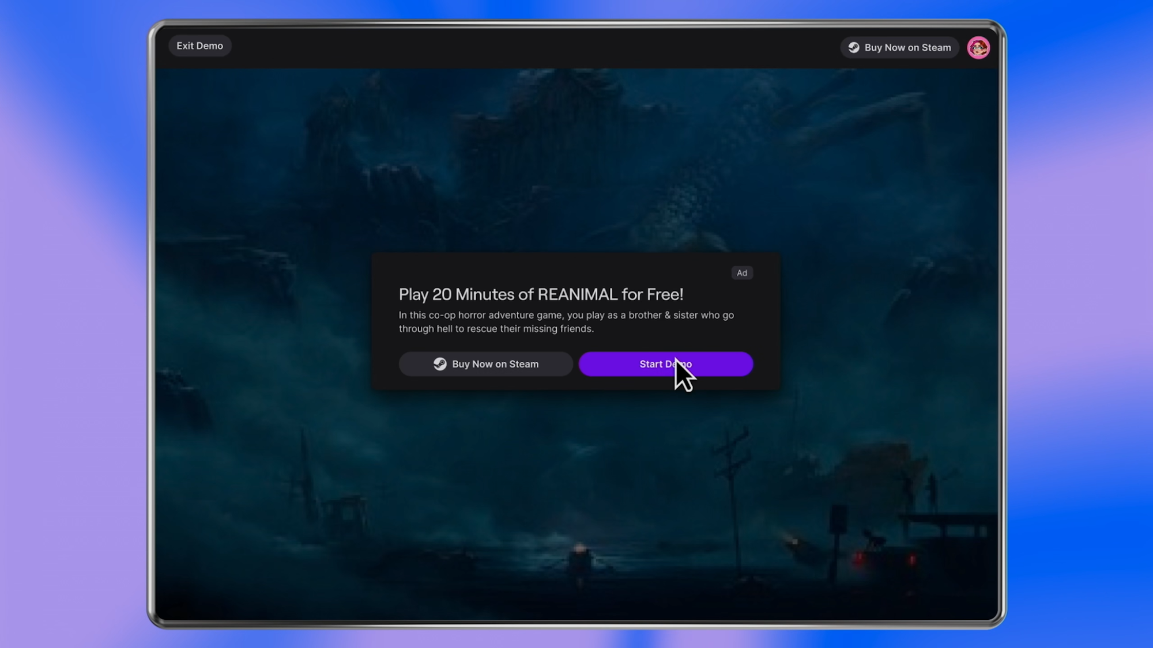Click Buy Now on Steam in top bar

pos(899,48)
